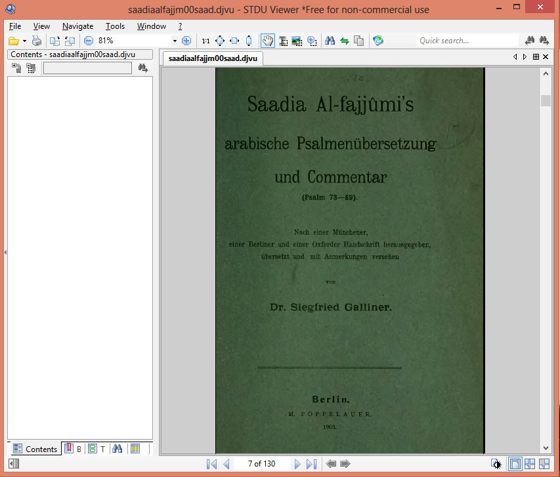Expand the Open file dropdown arrow
This screenshot has width=560, height=477.
pos(25,41)
